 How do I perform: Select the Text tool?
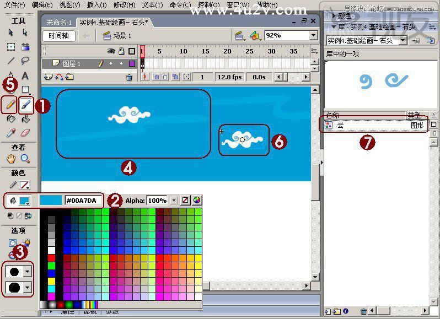[25, 76]
